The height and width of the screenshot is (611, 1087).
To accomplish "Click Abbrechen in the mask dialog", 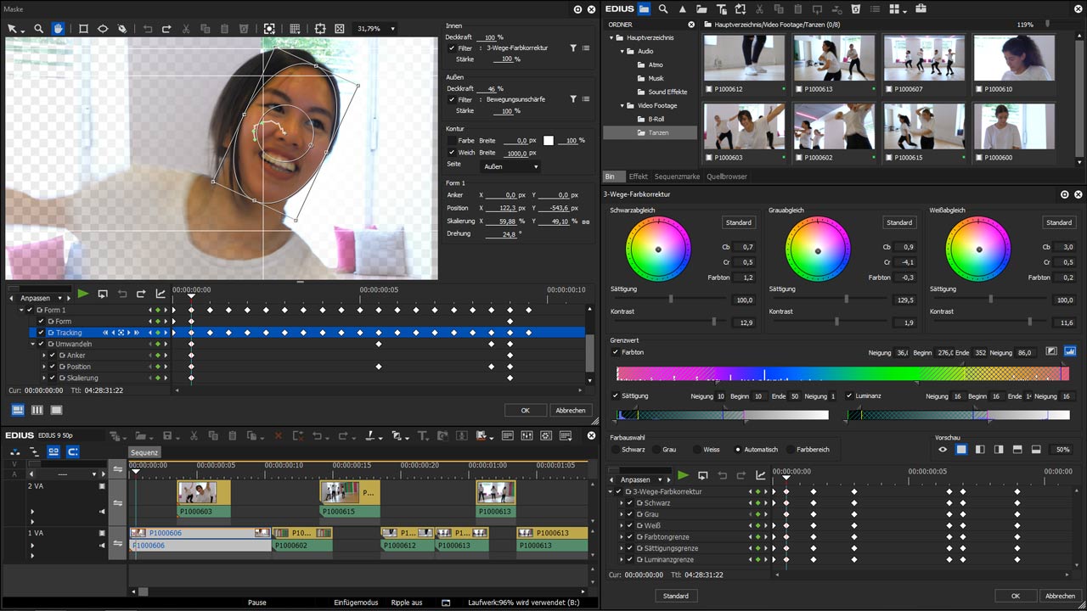I will [570, 411].
